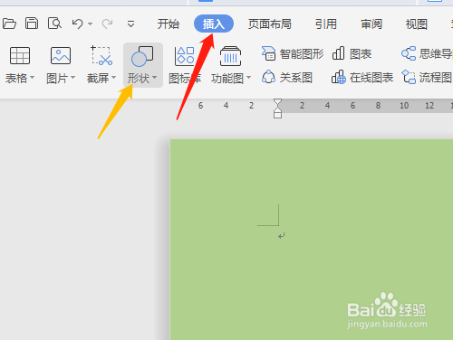Insert a 流程图 flowchart
Screen dimensions: 453x340
click(427, 78)
